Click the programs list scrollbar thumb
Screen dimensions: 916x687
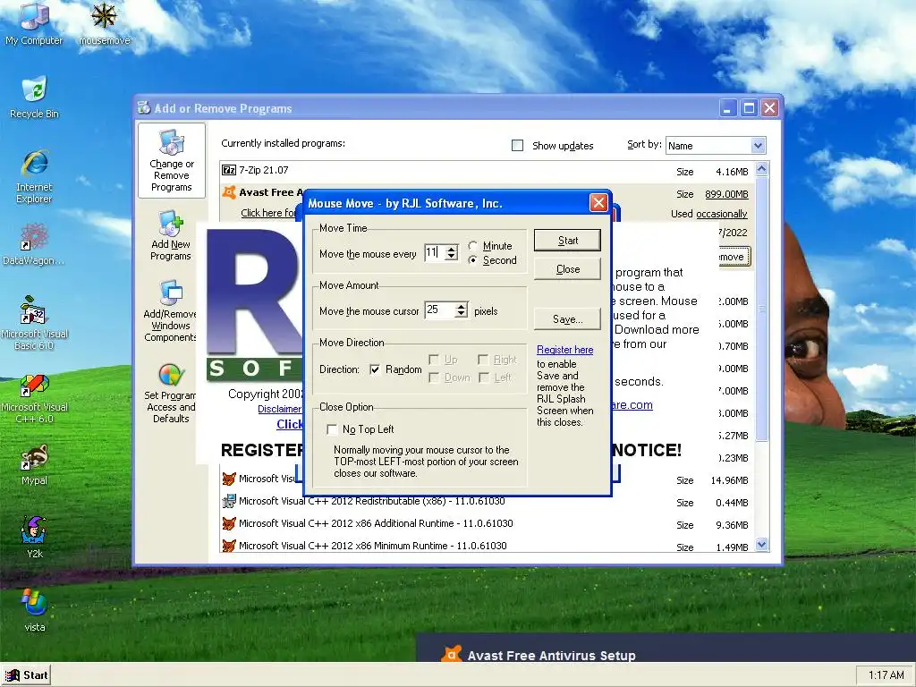pyautogui.click(x=762, y=309)
